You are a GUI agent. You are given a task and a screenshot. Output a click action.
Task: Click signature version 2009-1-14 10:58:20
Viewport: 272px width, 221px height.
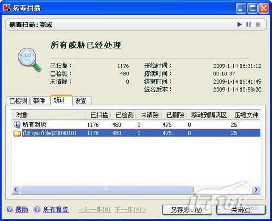pyautogui.click(x=237, y=90)
